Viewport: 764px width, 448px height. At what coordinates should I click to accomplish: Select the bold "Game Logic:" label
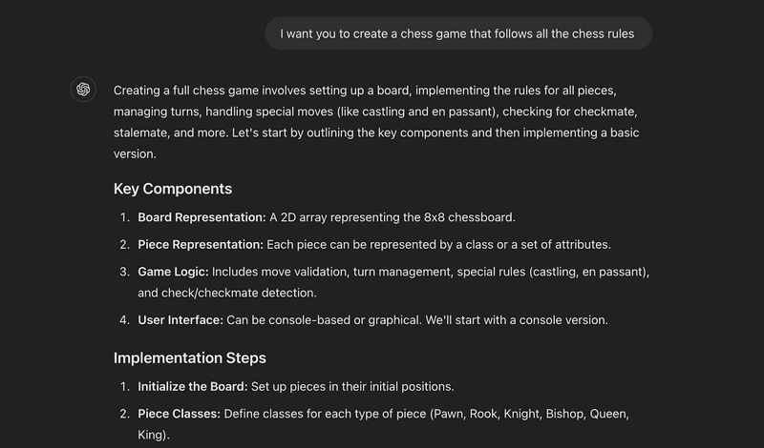173,272
